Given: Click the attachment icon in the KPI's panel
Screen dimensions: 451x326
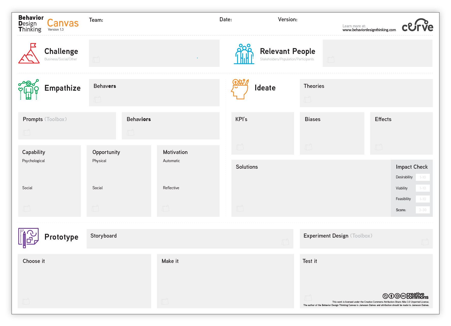Looking at the screenshot, I should pos(240,147).
